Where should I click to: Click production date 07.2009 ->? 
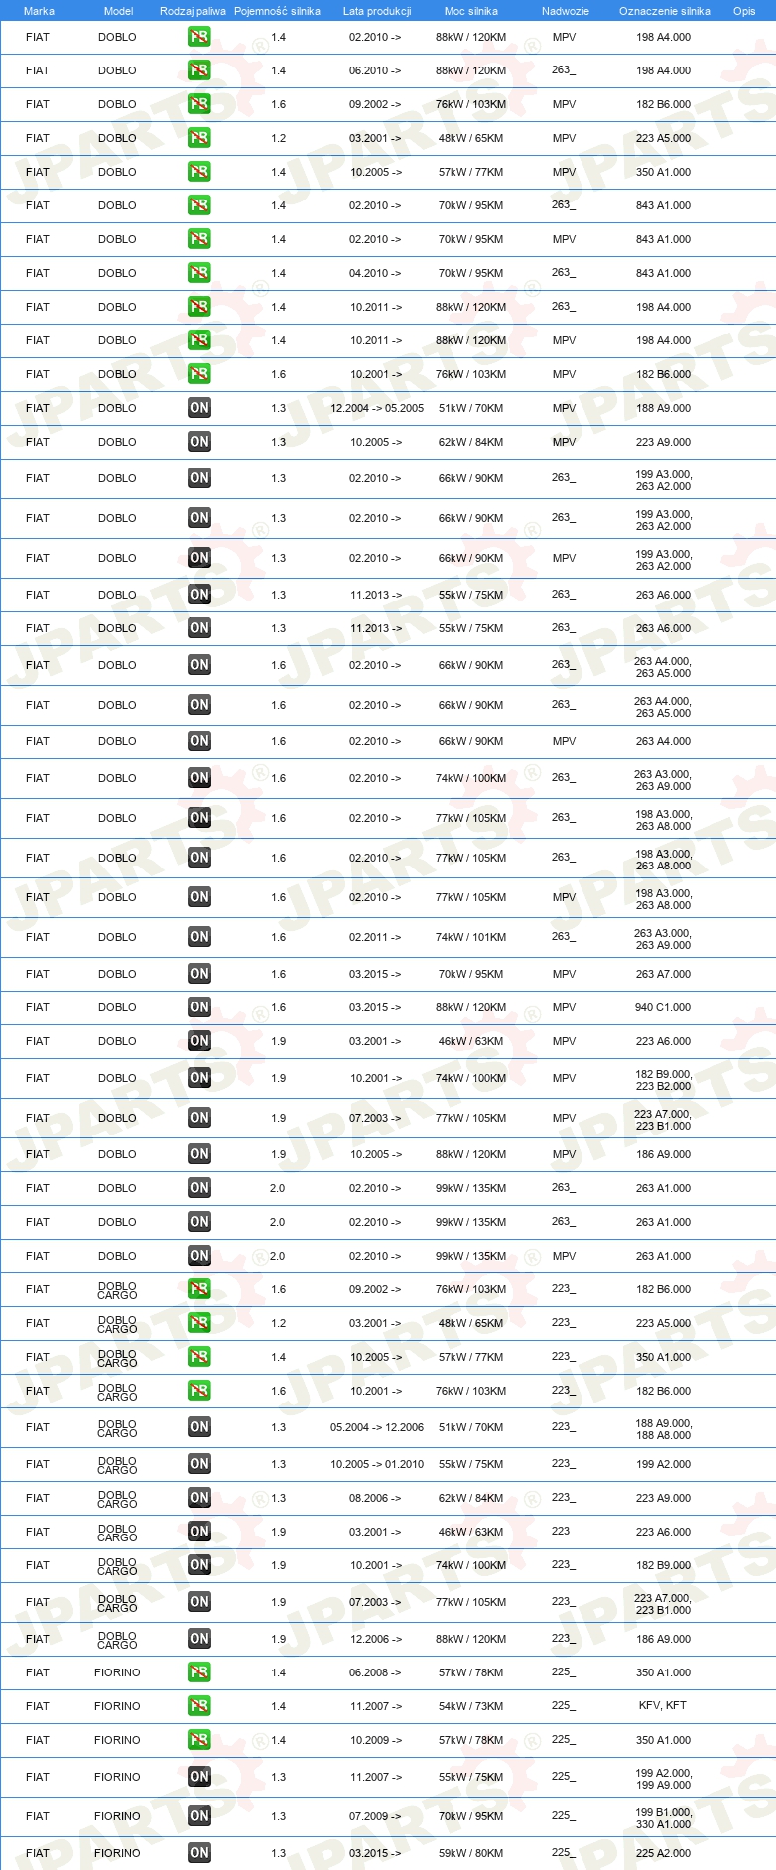click(x=375, y=1816)
